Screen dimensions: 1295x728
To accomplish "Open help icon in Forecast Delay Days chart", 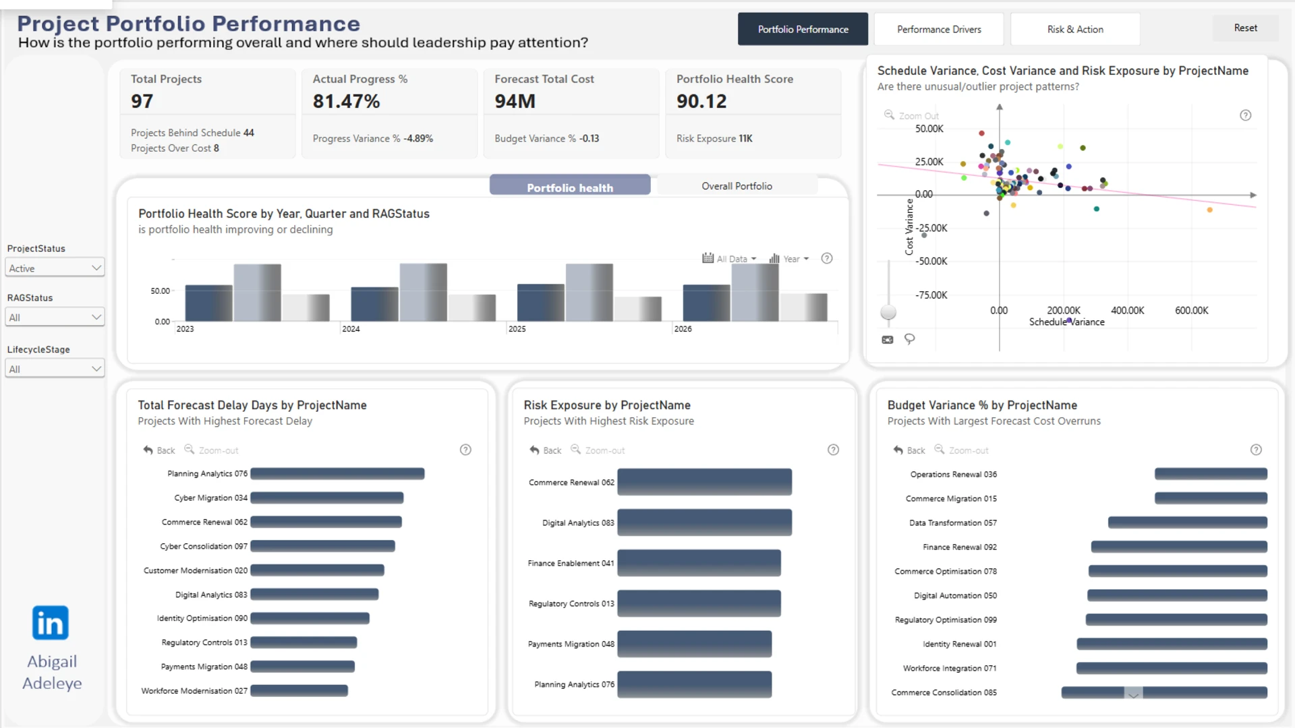I will tap(465, 450).
